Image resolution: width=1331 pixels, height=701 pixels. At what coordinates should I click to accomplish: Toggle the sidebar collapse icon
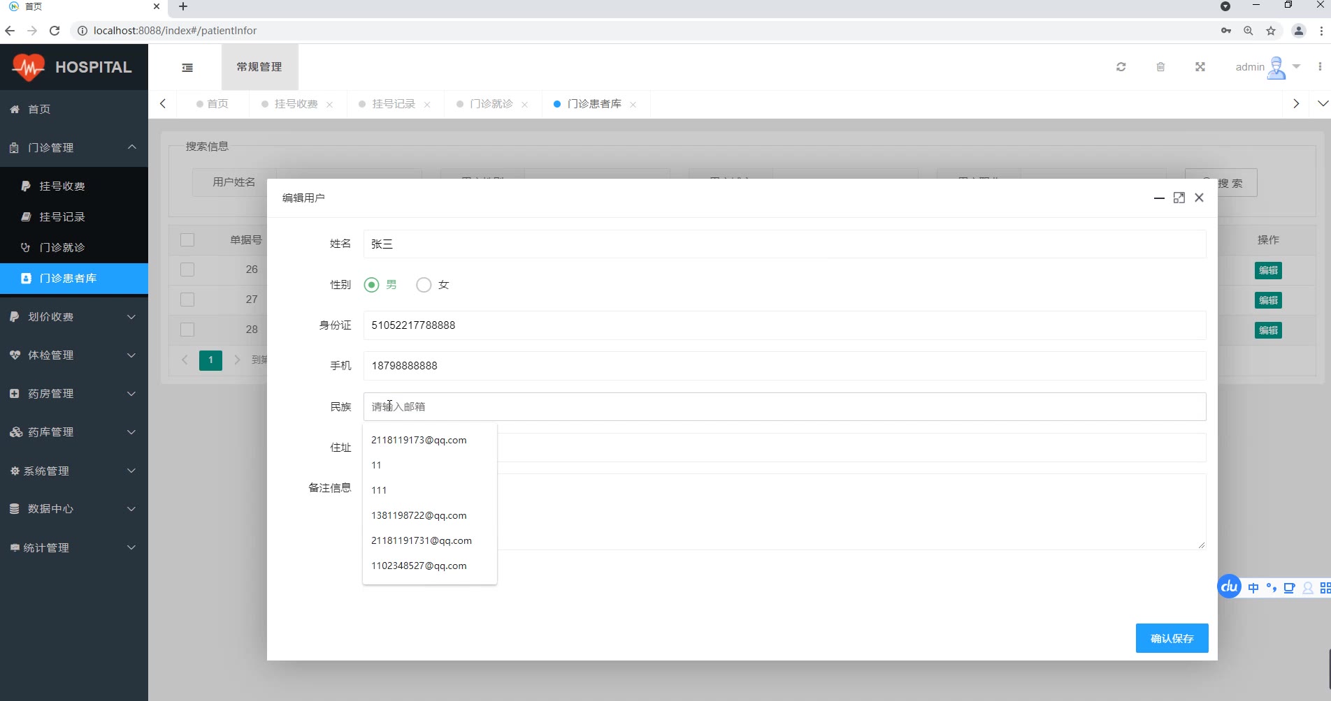pyautogui.click(x=187, y=68)
